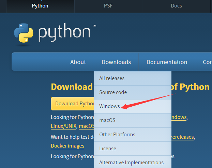The image size is (212, 168).
Task: Follow the Linux/UNIX link
Action: [63, 126]
